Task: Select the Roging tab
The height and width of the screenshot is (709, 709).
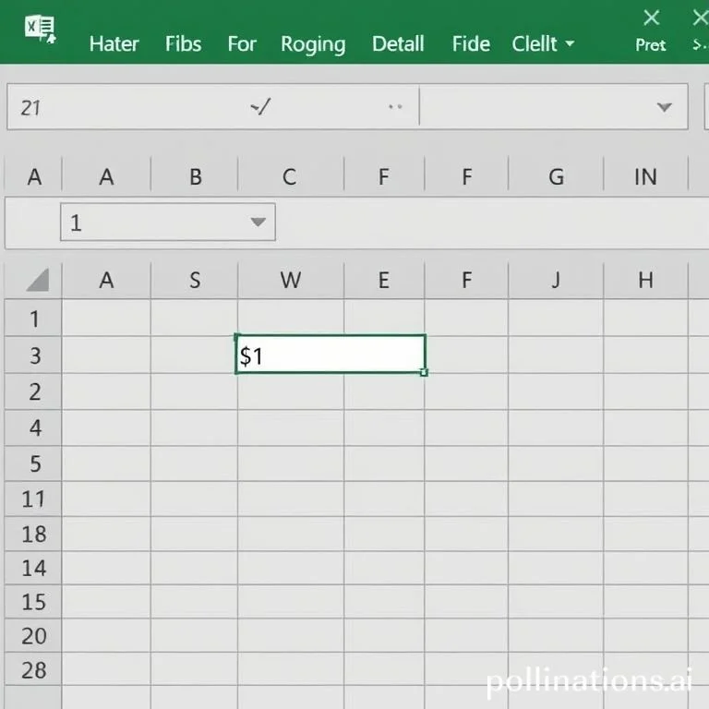Action: tap(313, 44)
